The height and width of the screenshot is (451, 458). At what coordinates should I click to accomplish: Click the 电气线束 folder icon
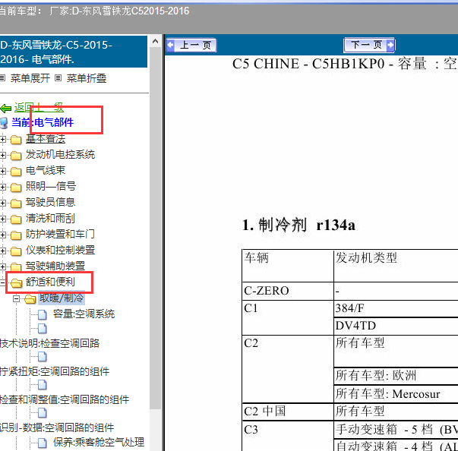[x=16, y=172]
